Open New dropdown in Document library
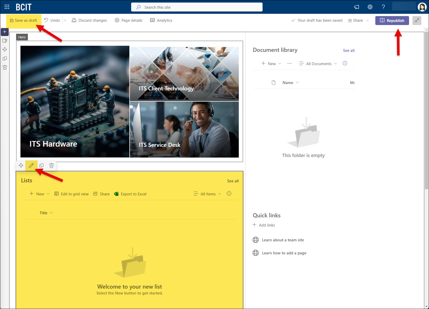This screenshot has height=309, width=429. coord(271,64)
